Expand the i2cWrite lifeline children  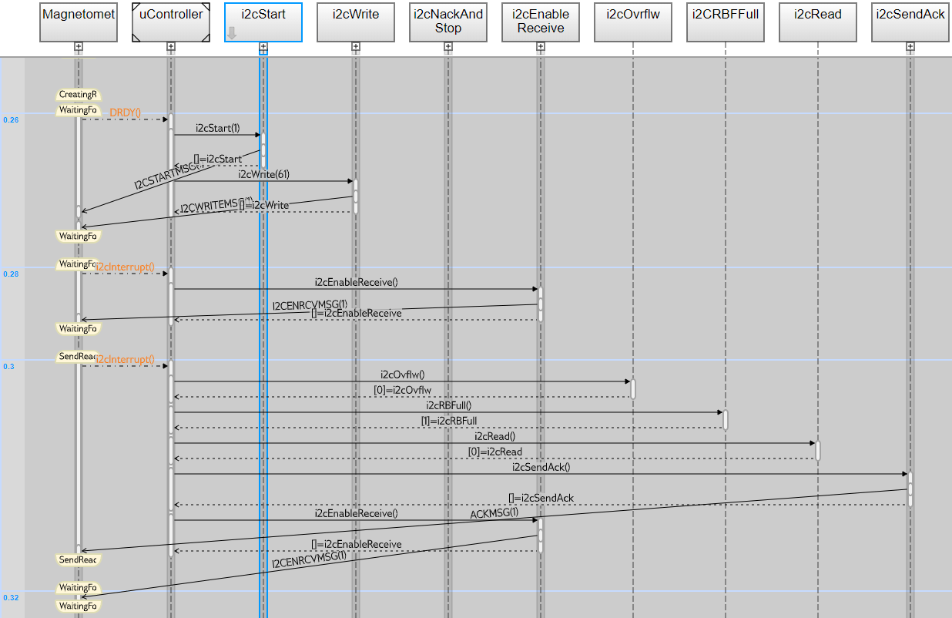pos(355,47)
